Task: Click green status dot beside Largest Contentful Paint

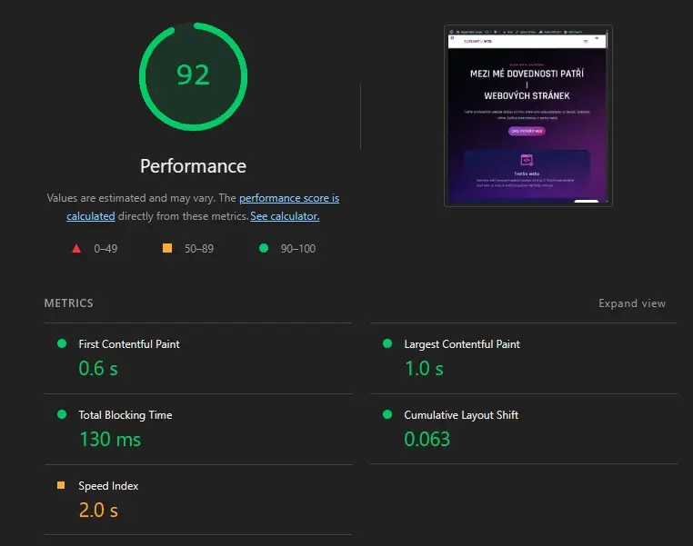Action: (387, 343)
